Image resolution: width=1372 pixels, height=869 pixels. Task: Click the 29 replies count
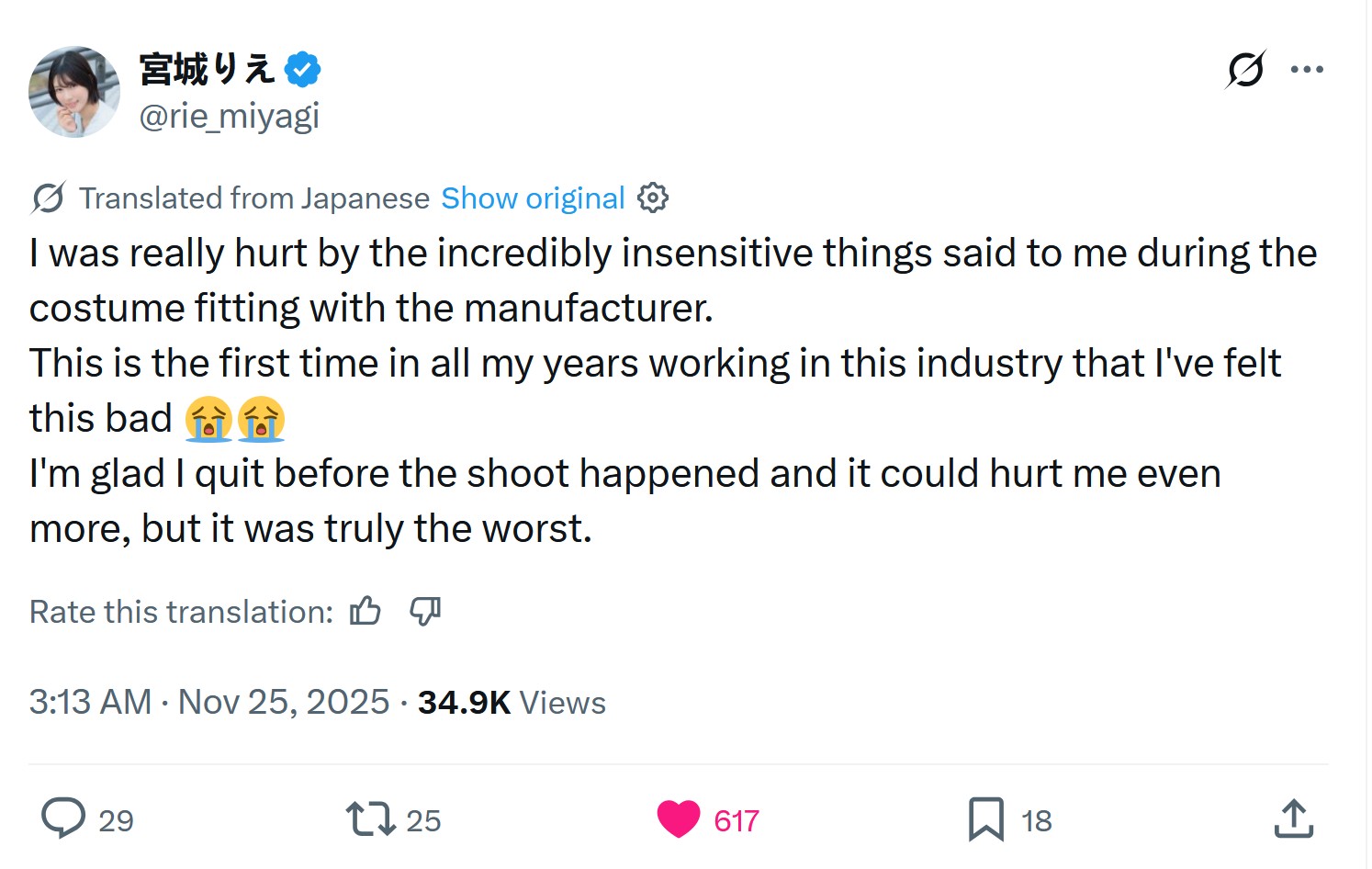click(116, 820)
